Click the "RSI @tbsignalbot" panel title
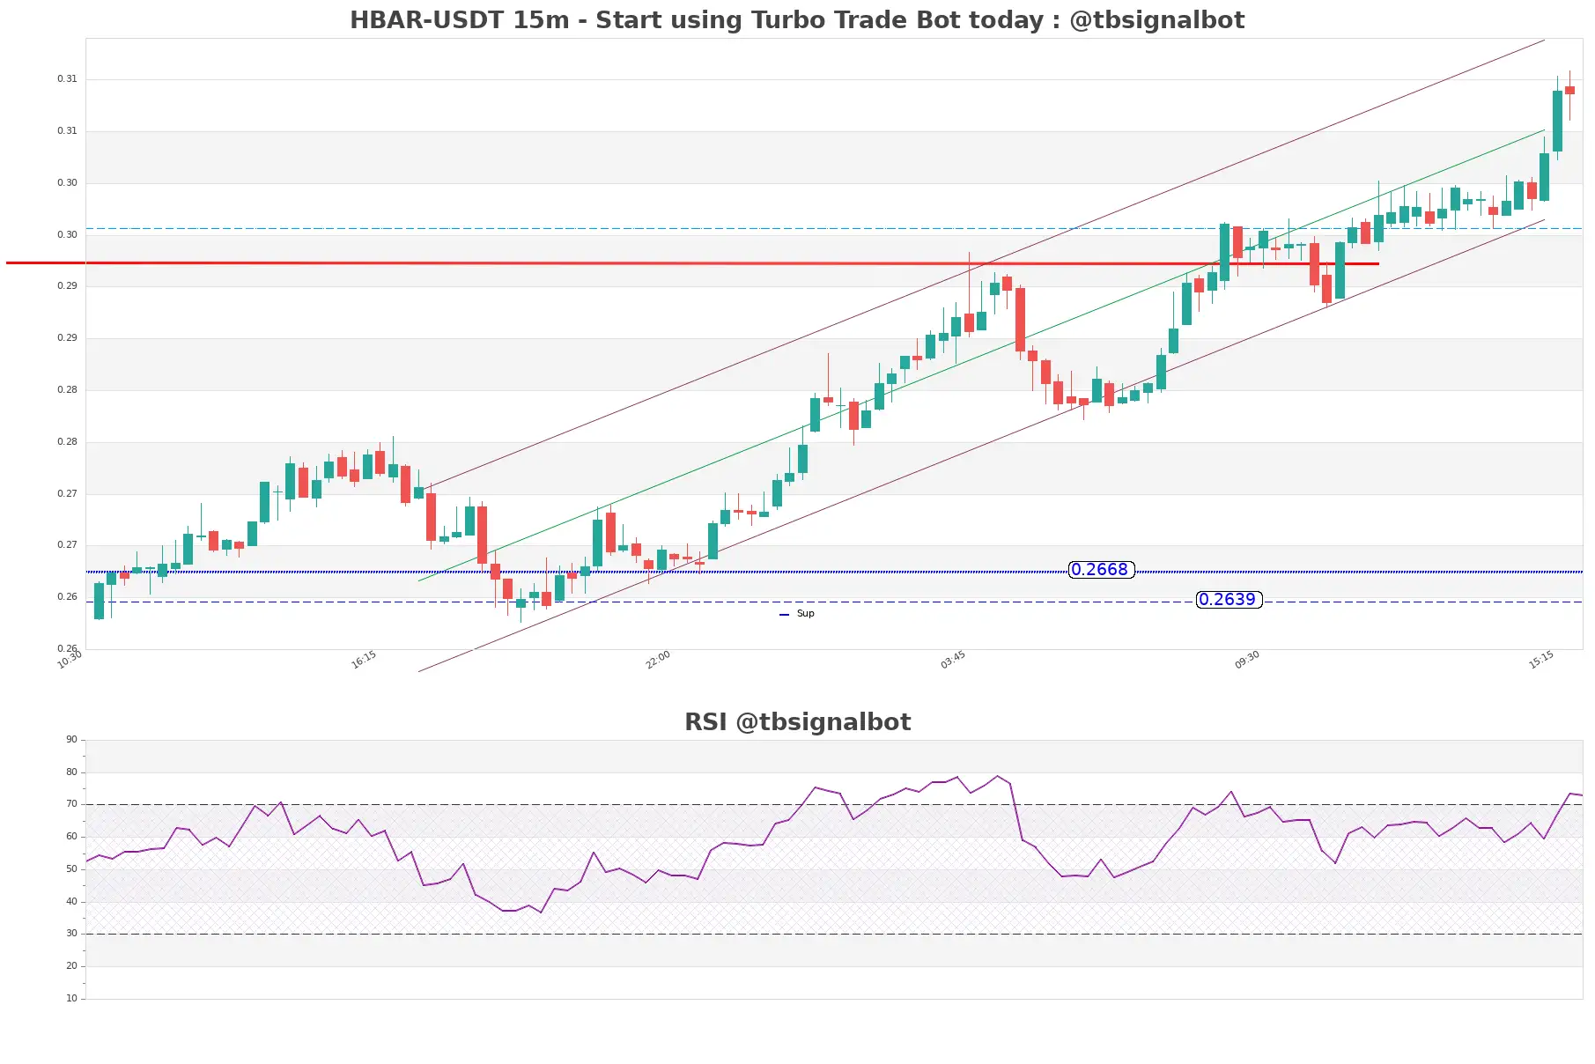1595x1064 pixels. [797, 722]
